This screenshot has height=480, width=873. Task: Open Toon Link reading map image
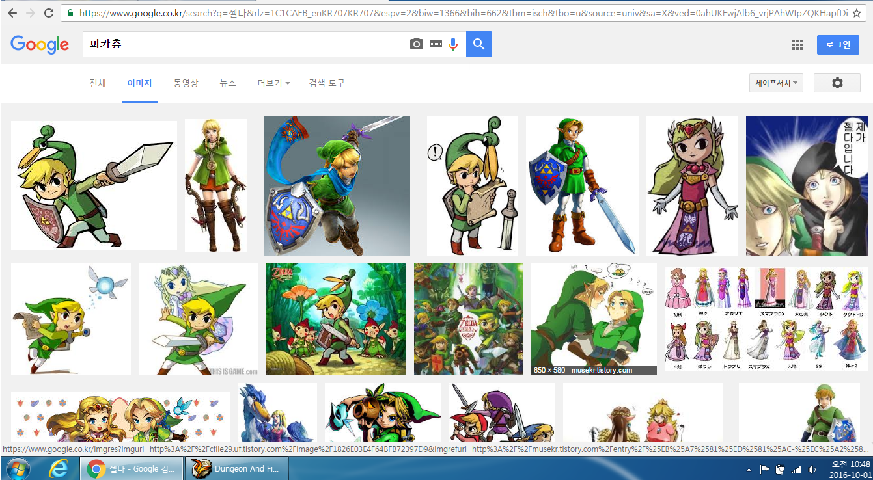[473, 185]
